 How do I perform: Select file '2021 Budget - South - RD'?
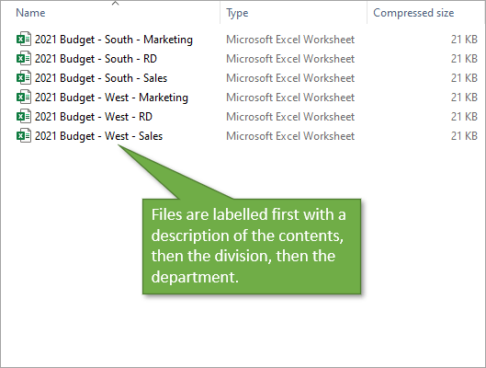(x=96, y=59)
